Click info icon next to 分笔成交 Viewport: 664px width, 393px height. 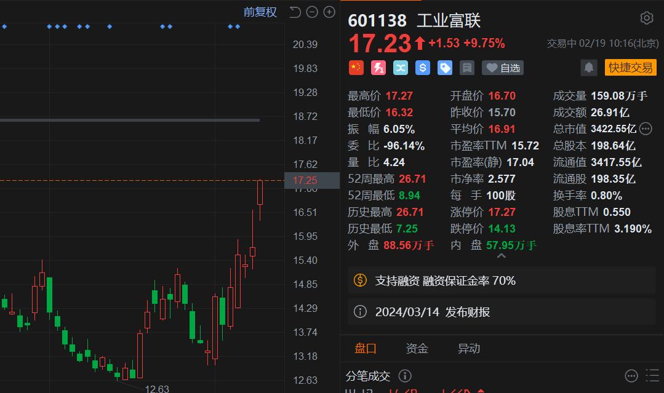[405, 376]
